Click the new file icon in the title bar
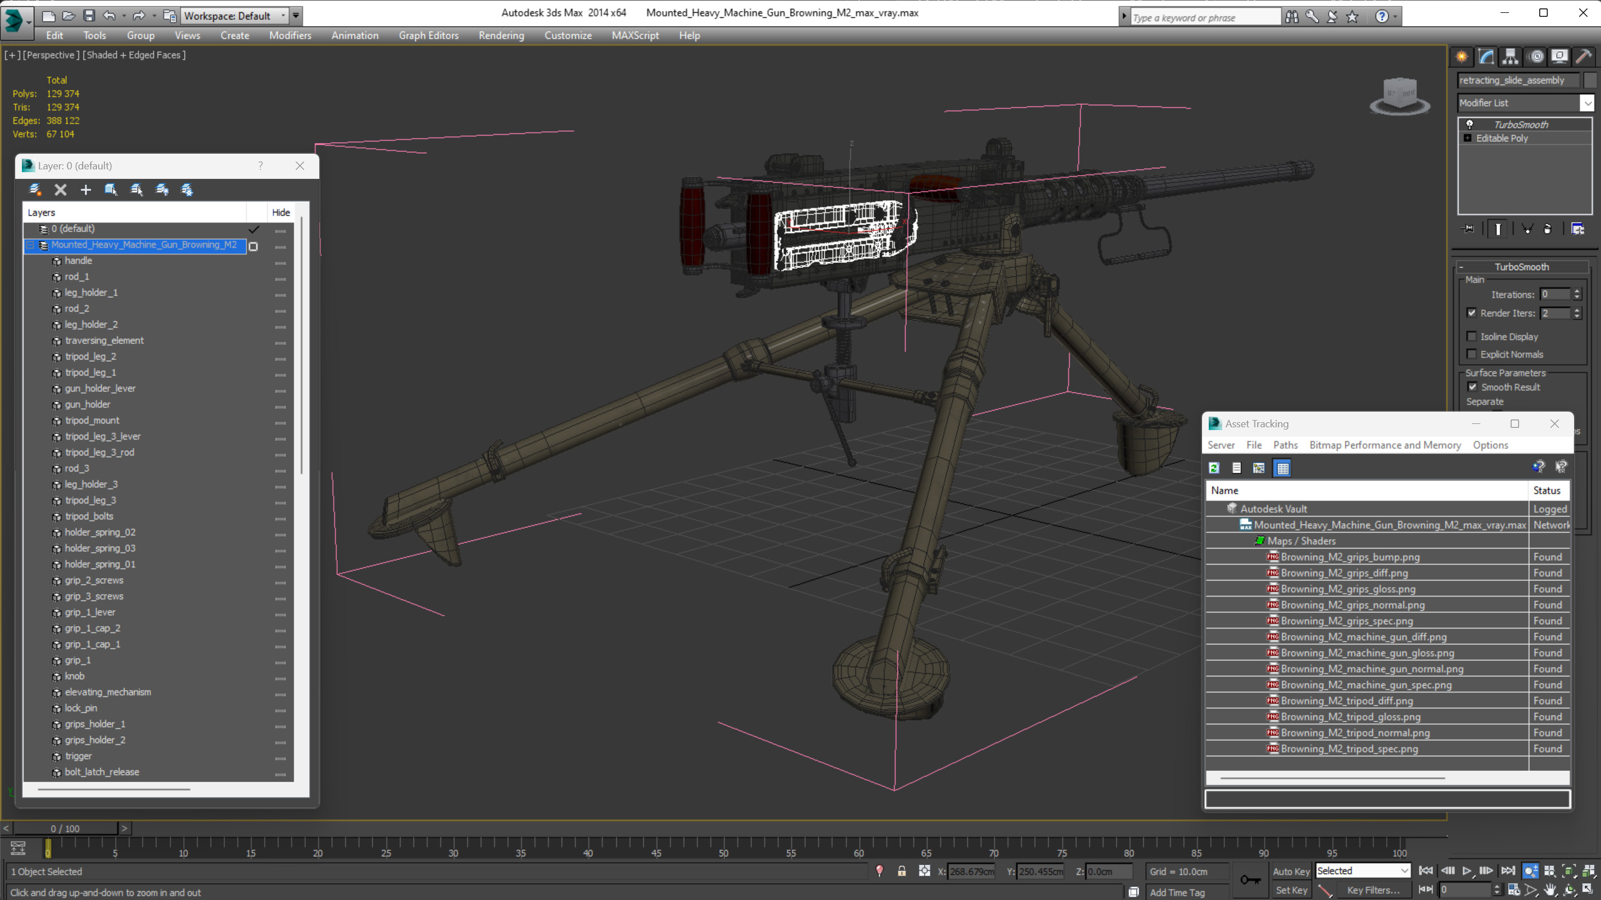1601x900 pixels. coord(48,16)
